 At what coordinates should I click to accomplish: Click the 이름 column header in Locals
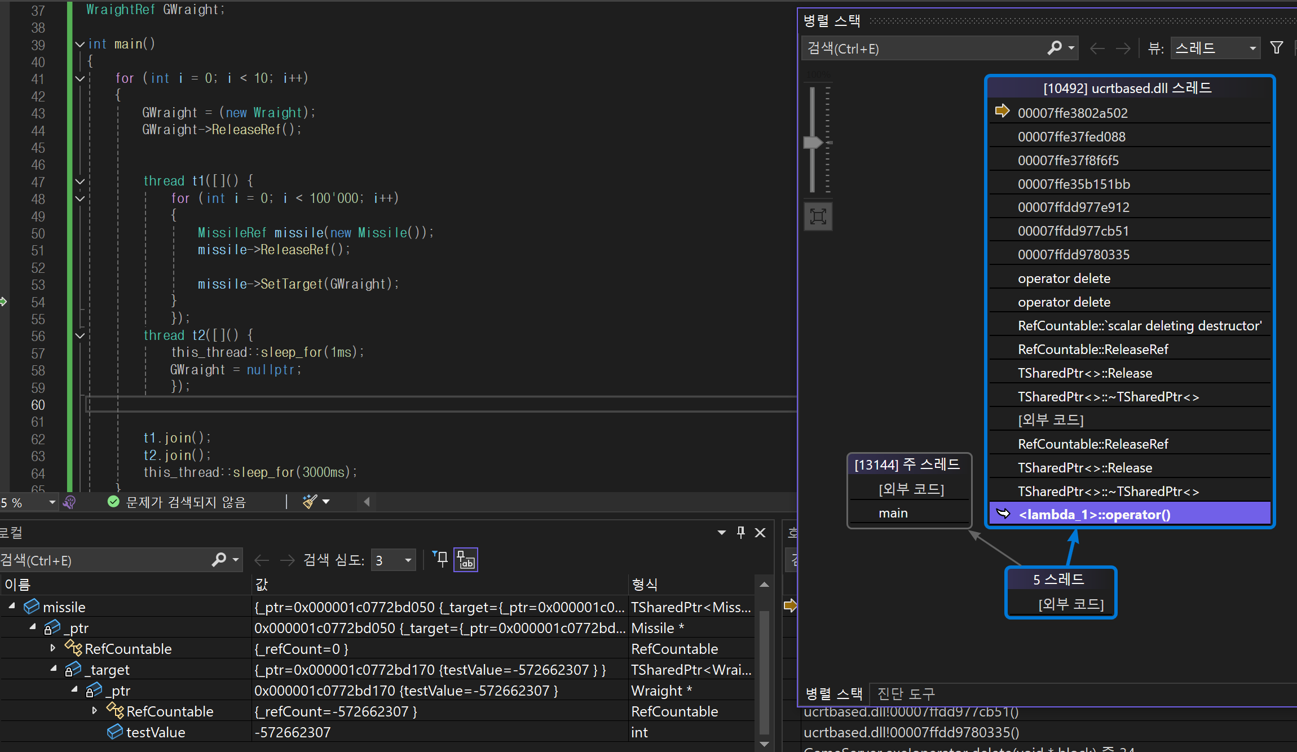coord(125,584)
